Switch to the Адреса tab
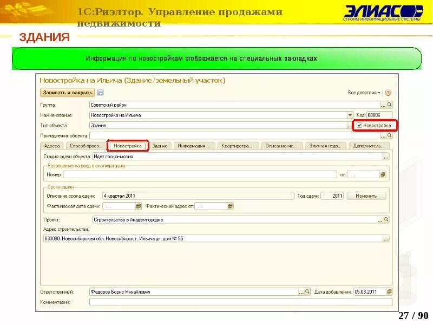Image resolution: width=433 pixels, height=325 pixels. pos(52,146)
